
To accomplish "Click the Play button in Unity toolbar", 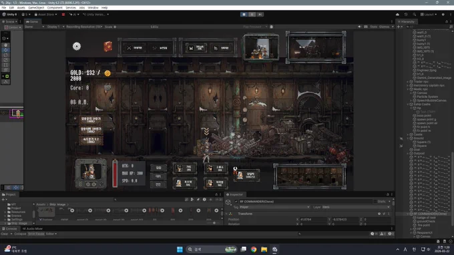I will [x=244, y=15].
